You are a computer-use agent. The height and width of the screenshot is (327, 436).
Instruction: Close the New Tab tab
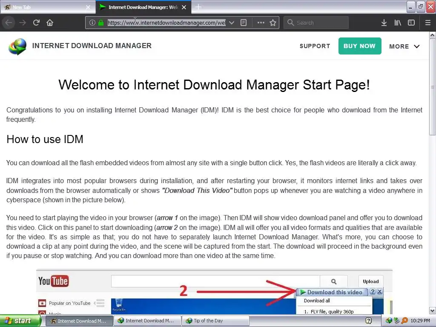coord(88,7)
